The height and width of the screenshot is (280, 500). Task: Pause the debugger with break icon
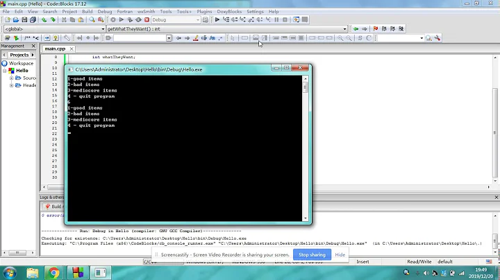(x=276, y=19)
